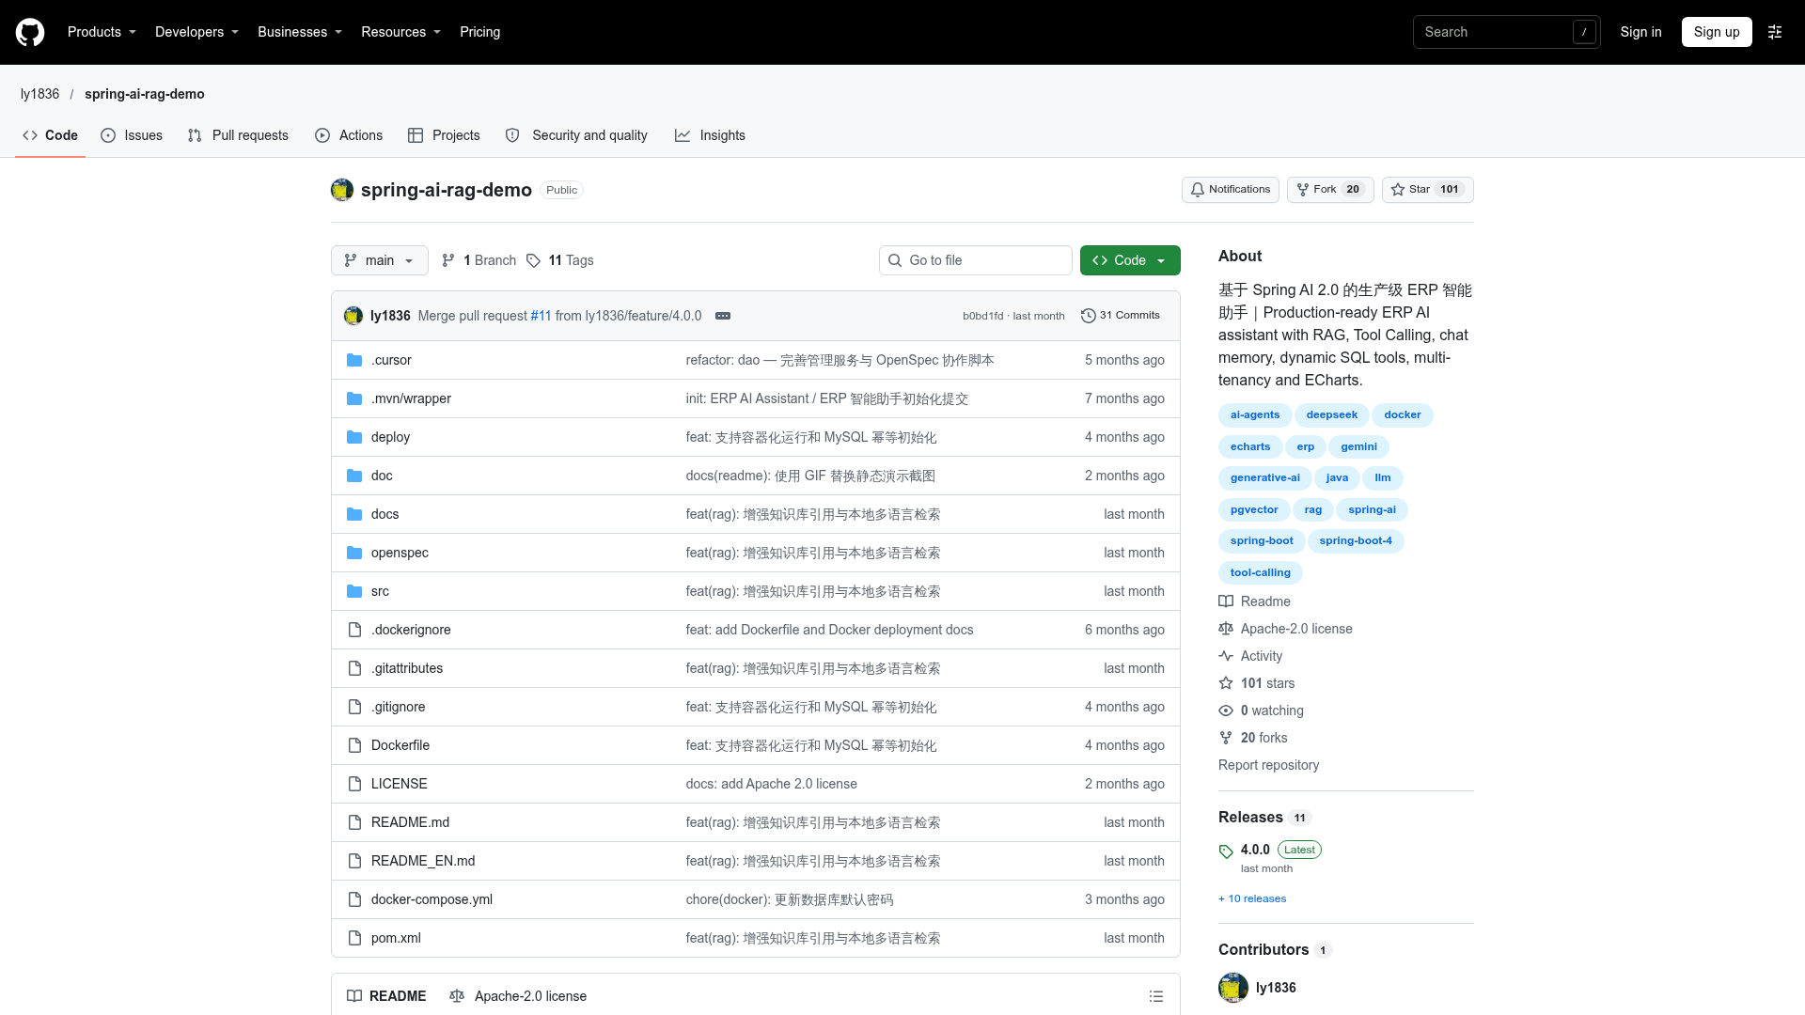
Task: Click the Sign up button
Action: 1717,32
